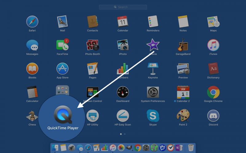Click the Launchpad search field
The height and width of the screenshot is (153, 246).
click(x=123, y=7)
